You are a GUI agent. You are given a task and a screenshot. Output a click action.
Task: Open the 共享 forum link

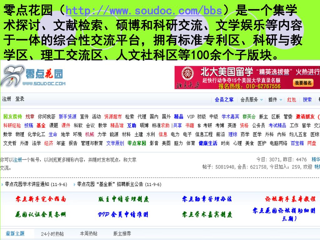point(177,125)
